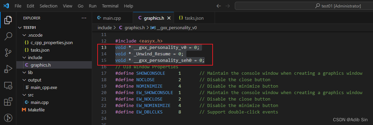Expand the lib folder
Image resolution: width=373 pixels, height=125 pixels.
(54, 72)
